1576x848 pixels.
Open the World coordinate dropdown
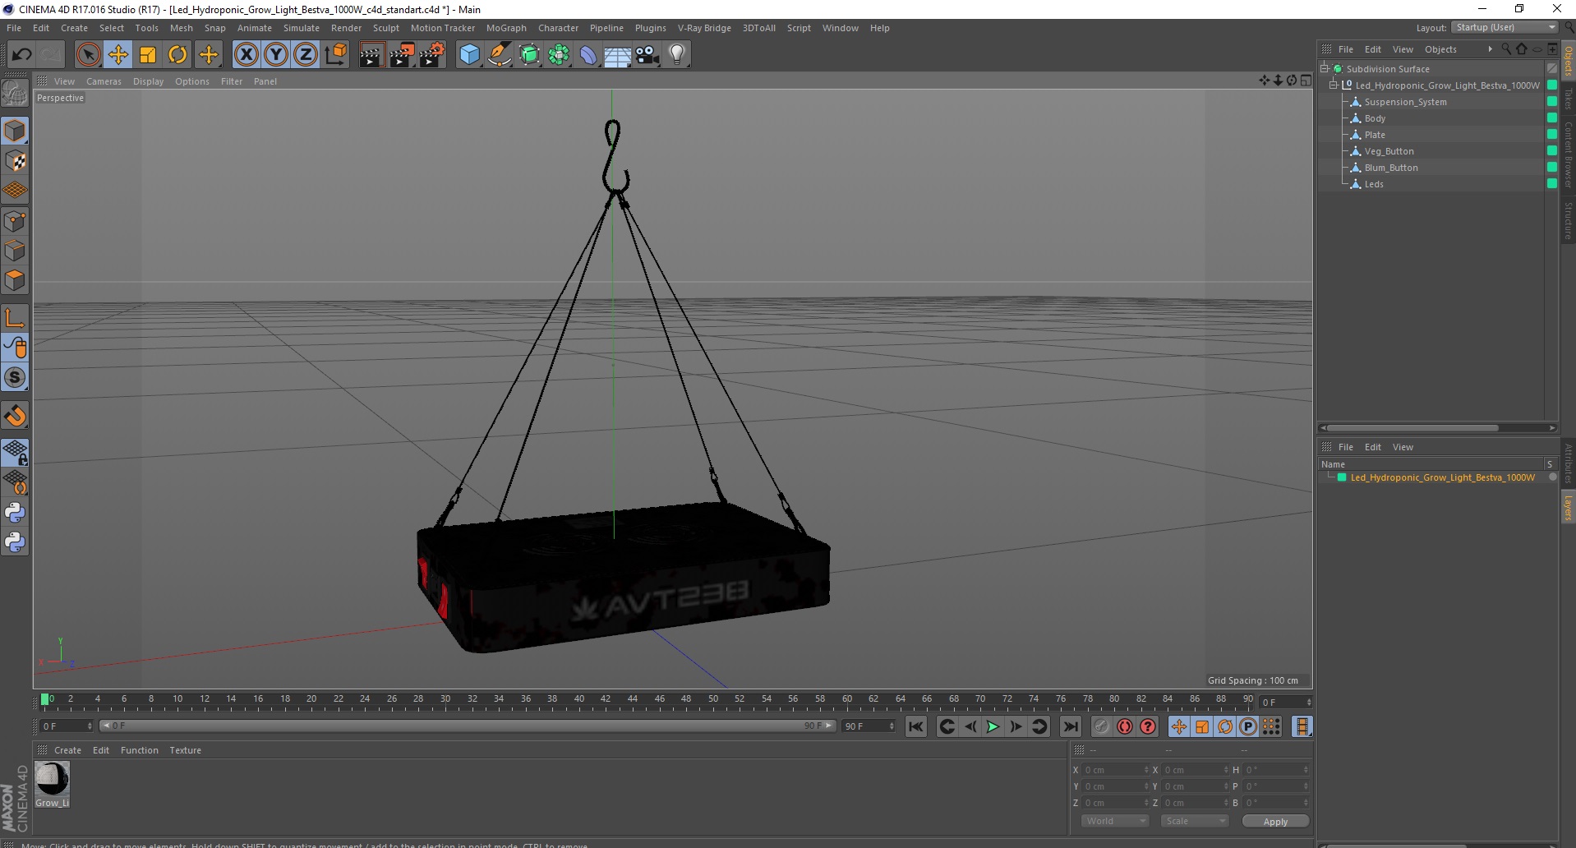click(x=1114, y=821)
